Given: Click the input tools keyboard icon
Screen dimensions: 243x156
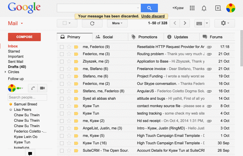Looking at the screenshot, I should 199,23.
